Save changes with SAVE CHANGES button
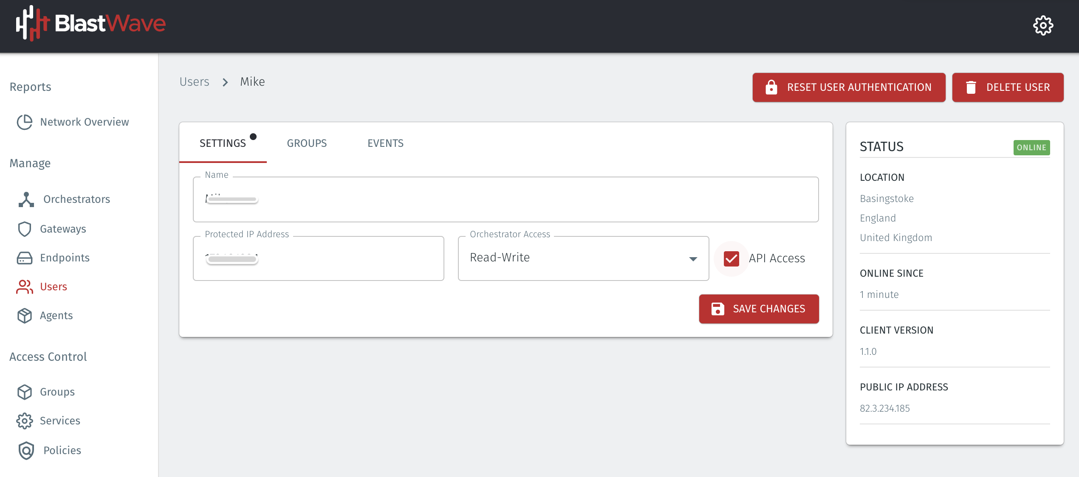 click(x=759, y=309)
